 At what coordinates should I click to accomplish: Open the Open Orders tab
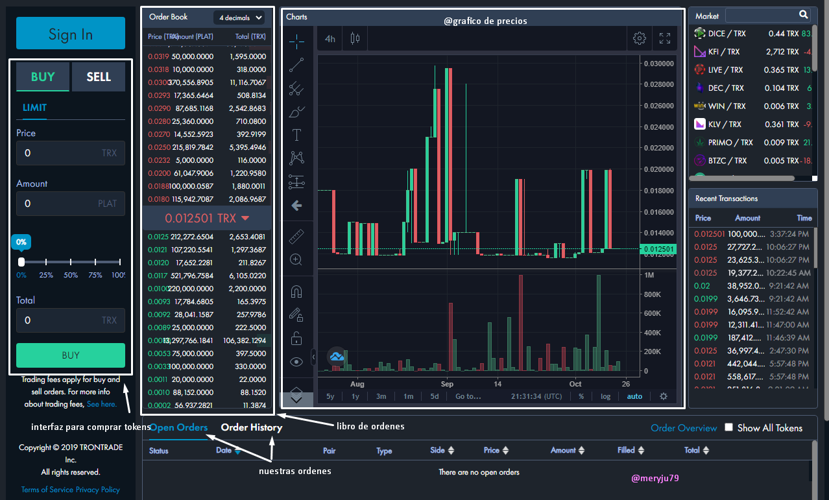coord(178,427)
